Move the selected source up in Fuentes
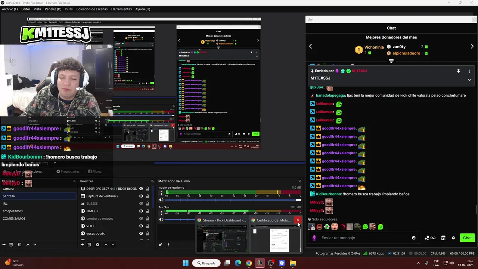 [x=106, y=245]
